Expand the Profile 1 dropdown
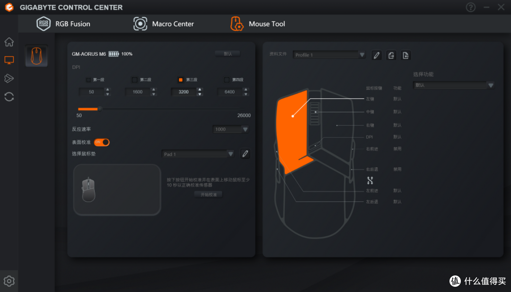This screenshot has height=292, width=511. [x=329, y=55]
